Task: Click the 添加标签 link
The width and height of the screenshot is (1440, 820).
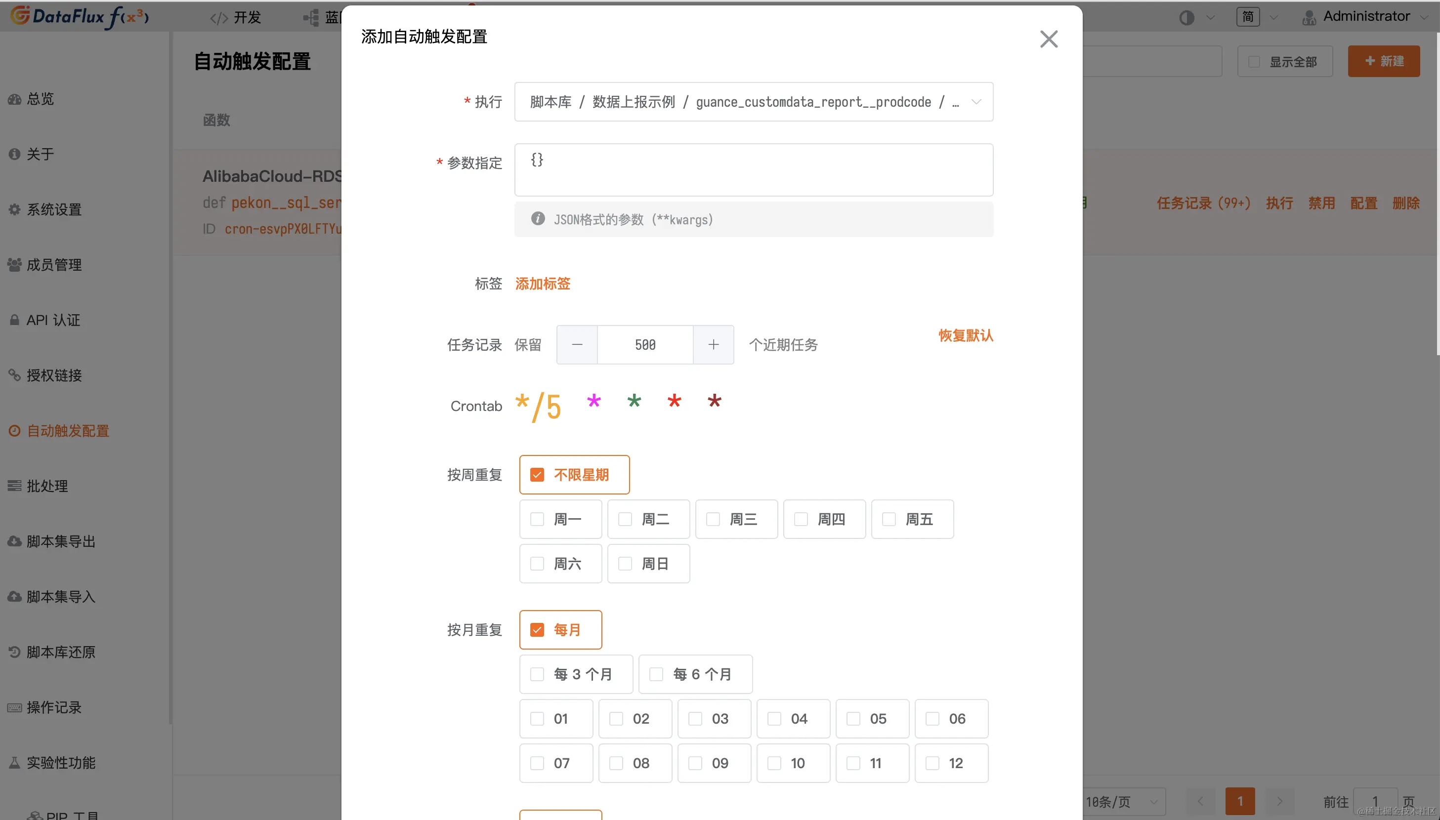Action: coord(543,284)
